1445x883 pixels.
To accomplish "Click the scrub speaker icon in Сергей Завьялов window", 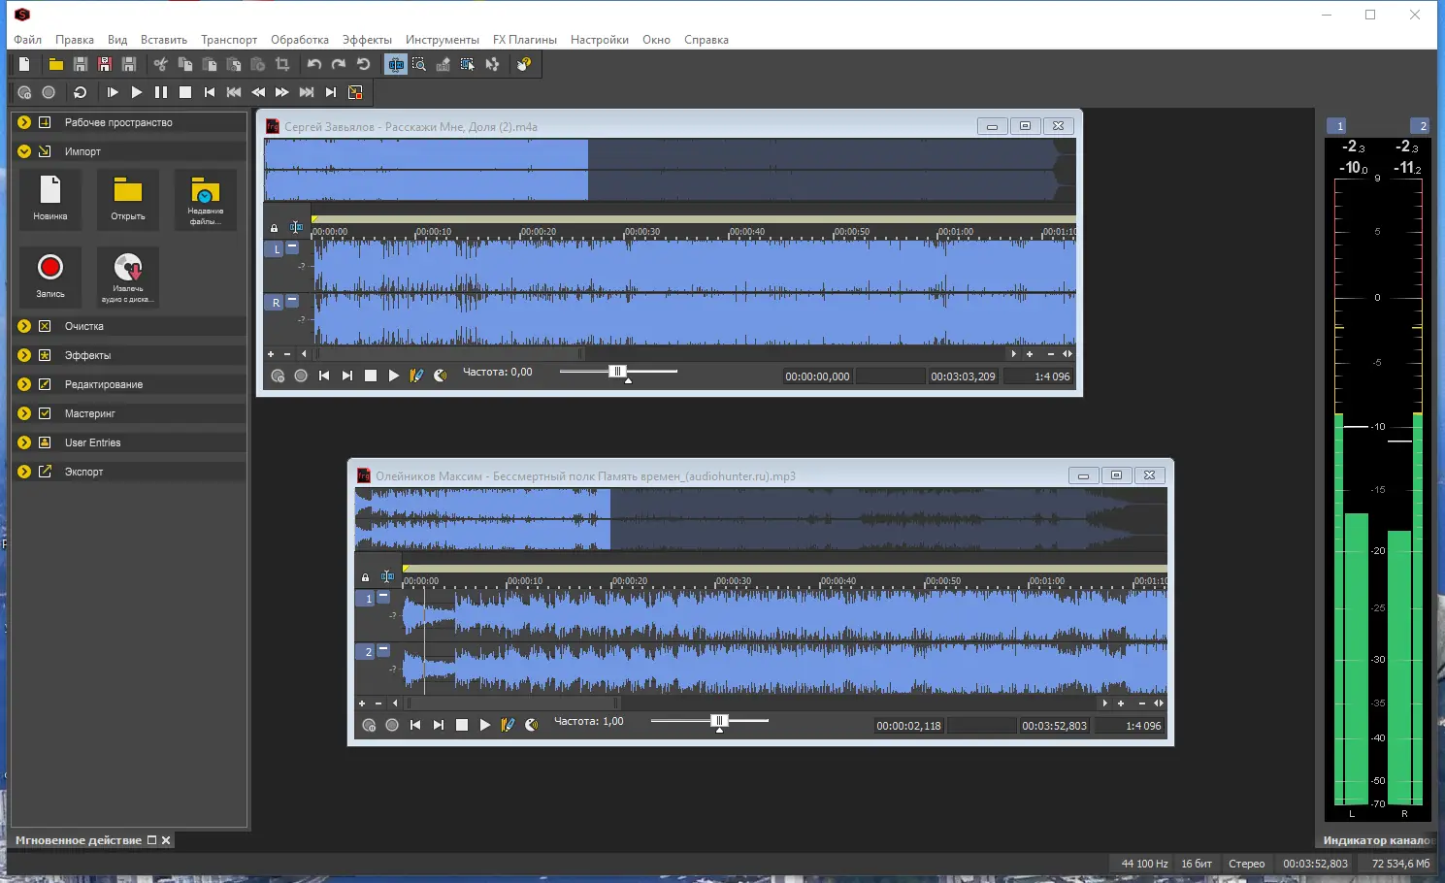I will (441, 376).
